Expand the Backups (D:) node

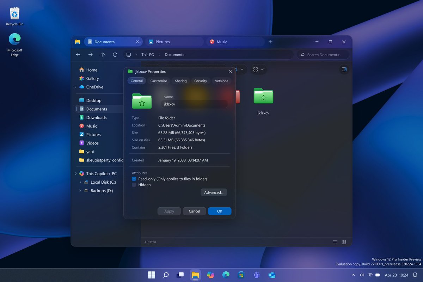(x=80, y=191)
